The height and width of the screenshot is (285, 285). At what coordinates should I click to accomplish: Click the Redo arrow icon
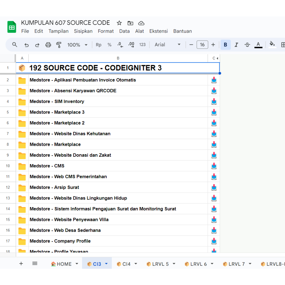[x=37, y=45]
